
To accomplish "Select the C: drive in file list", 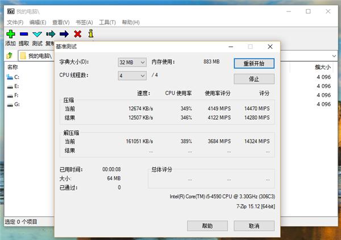I will pyautogui.click(x=16, y=77).
